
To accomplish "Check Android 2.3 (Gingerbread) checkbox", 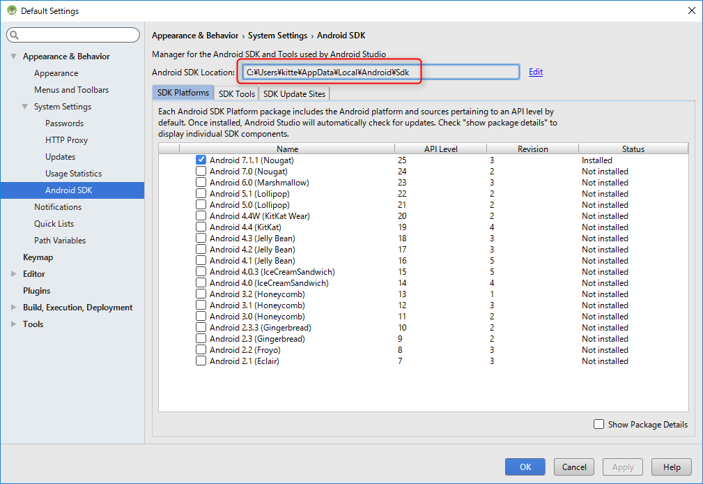I will [x=201, y=338].
